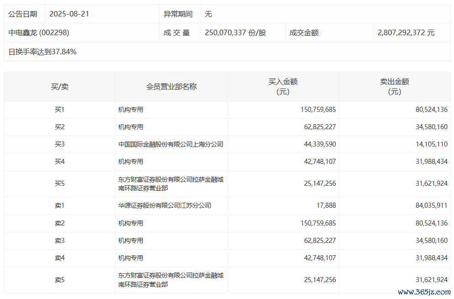Click 机构专用 in the 买1 row
The height and width of the screenshot is (299, 454).
coord(131,110)
